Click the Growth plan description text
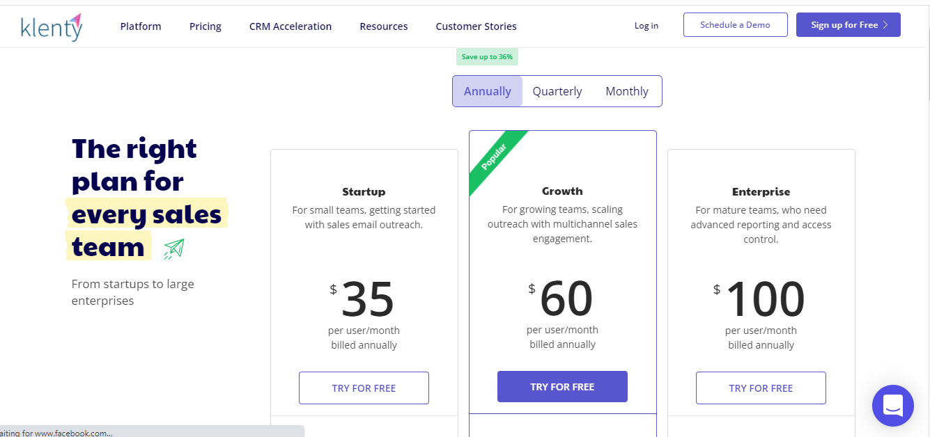The image size is (930, 437). click(562, 224)
